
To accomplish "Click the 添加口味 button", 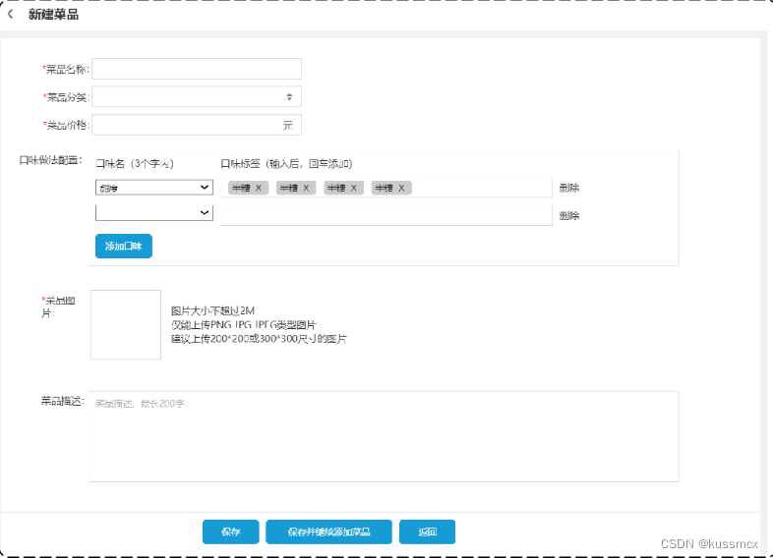I will [124, 247].
